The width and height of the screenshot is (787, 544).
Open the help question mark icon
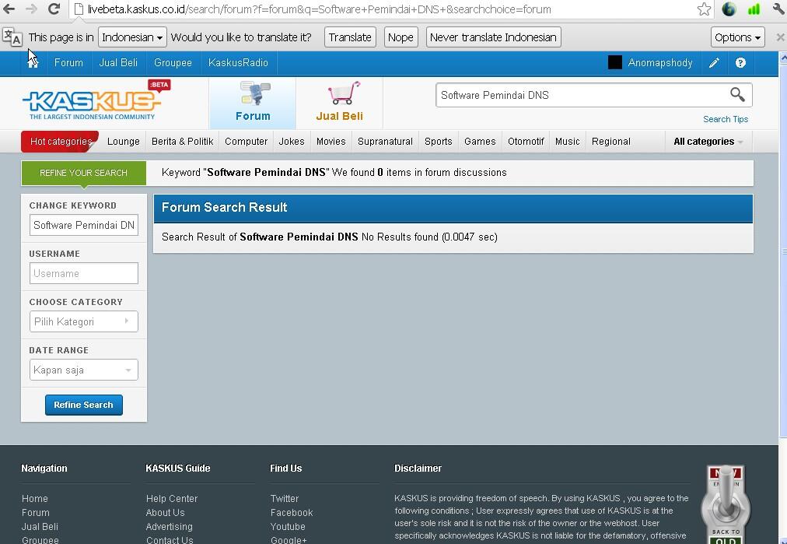[x=740, y=63]
